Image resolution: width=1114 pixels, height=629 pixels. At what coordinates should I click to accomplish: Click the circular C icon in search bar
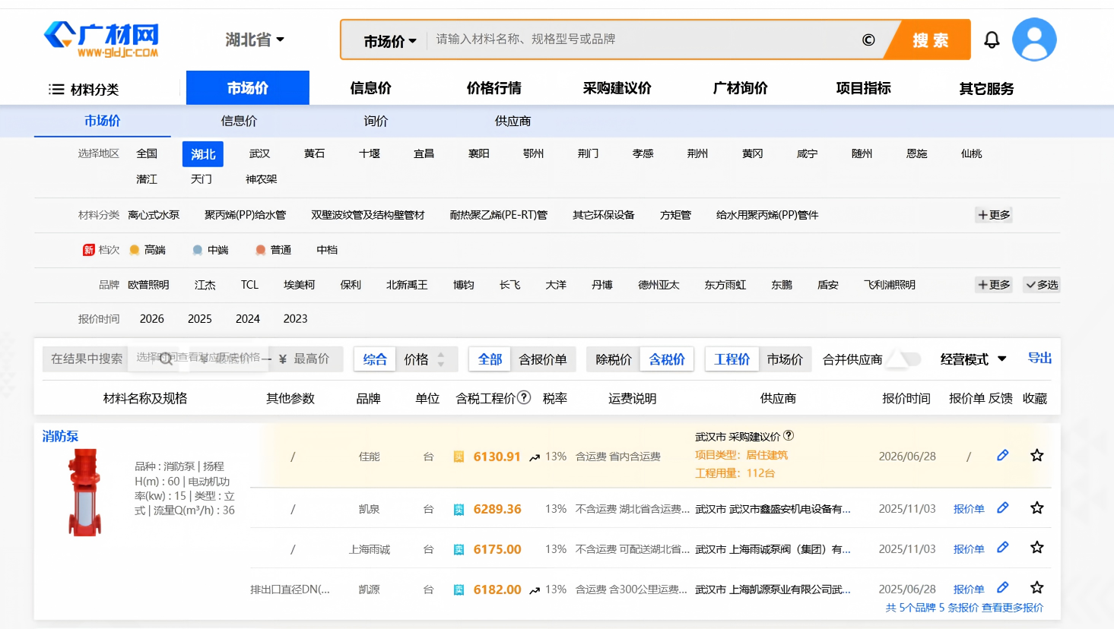click(x=868, y=40)
